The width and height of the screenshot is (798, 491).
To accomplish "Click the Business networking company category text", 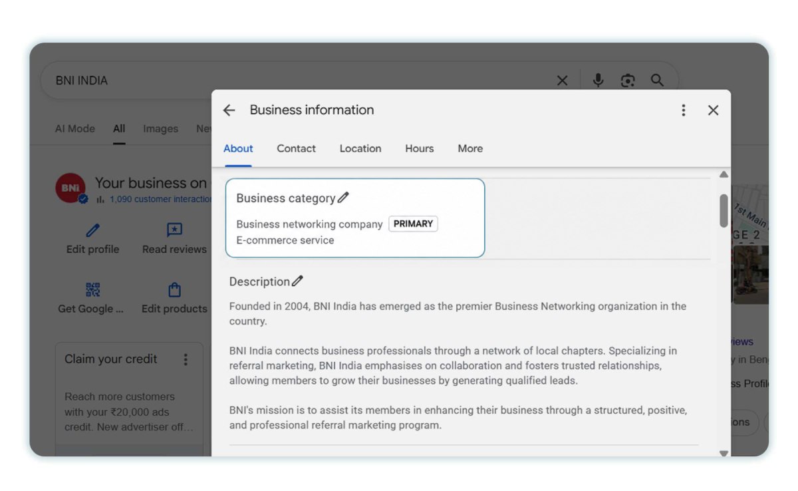I will coord(309,224).
